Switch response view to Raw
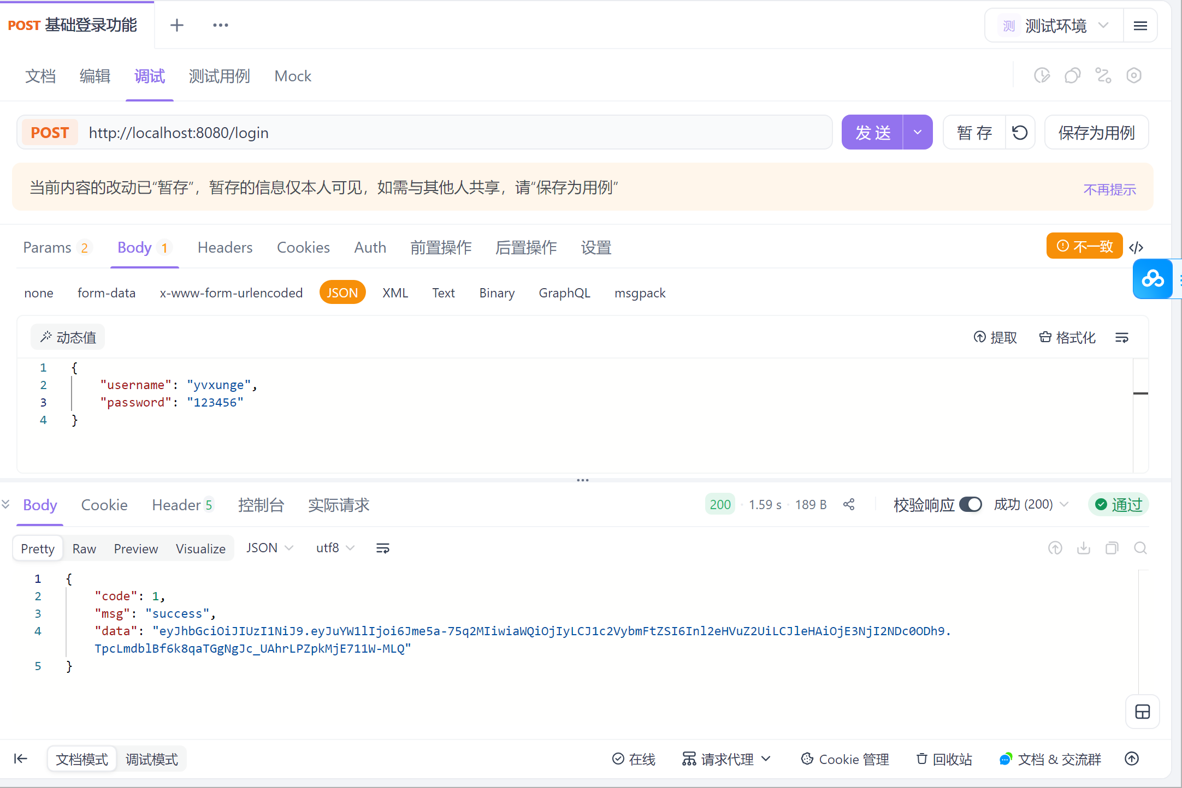This screenshot has height=788, width=1182. coord(84,548)
